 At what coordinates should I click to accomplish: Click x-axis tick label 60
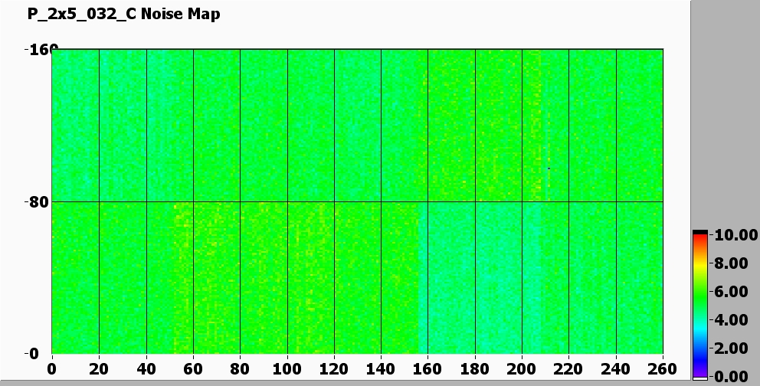pyautogui.click(x=193, y=369)
